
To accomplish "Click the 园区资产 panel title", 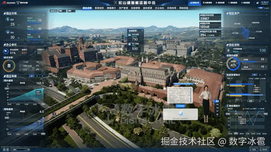I will 233,13.
